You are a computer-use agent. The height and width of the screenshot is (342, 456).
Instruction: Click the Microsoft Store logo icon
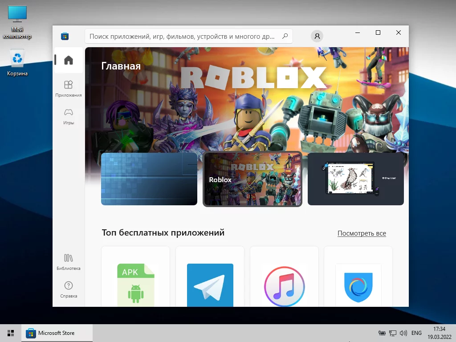point(65,37)
